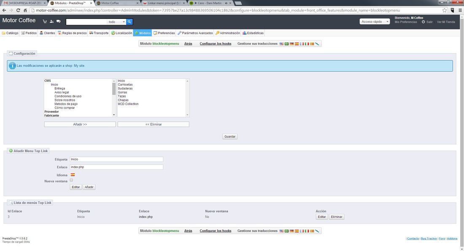The width and height of the screenshot is (464, 251).
Task: Click the Salir power icon
Action: pos(423,22)
